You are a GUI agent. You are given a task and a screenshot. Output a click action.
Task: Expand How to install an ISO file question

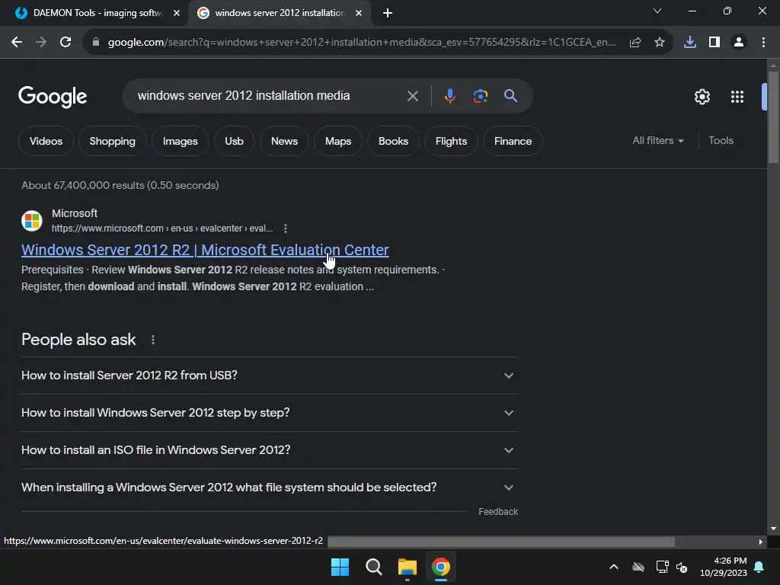tap(269, 450)
